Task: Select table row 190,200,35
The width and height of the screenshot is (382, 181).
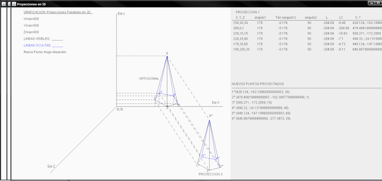Action: [306, 49]
